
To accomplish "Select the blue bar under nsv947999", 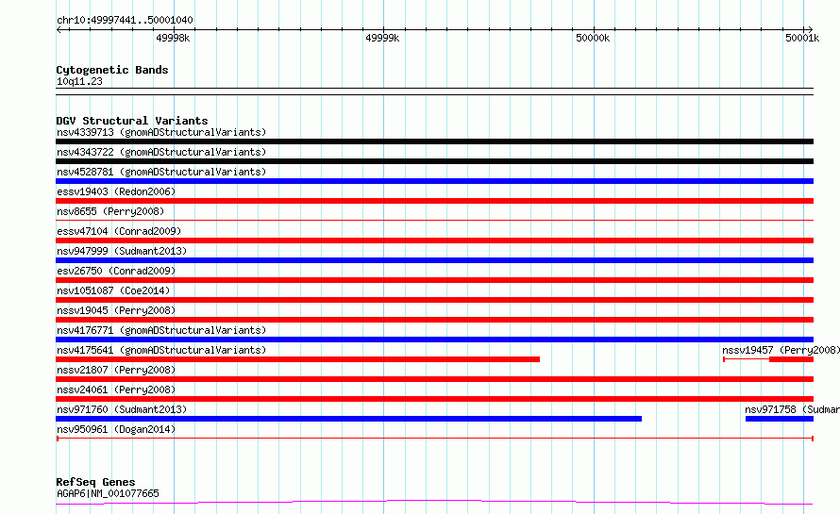I will [x=434, y=260].
